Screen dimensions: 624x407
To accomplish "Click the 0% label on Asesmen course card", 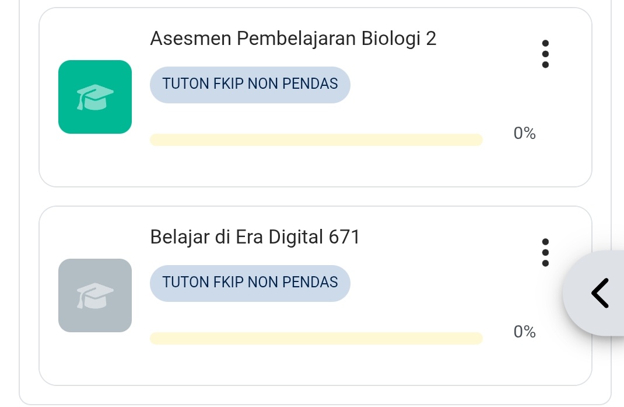I will (x=524, y=134).
